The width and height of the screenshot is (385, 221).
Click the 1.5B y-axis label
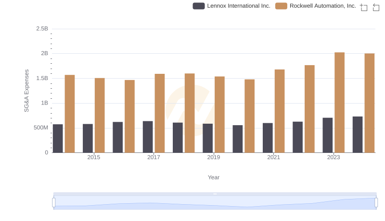tap(42, 78)
